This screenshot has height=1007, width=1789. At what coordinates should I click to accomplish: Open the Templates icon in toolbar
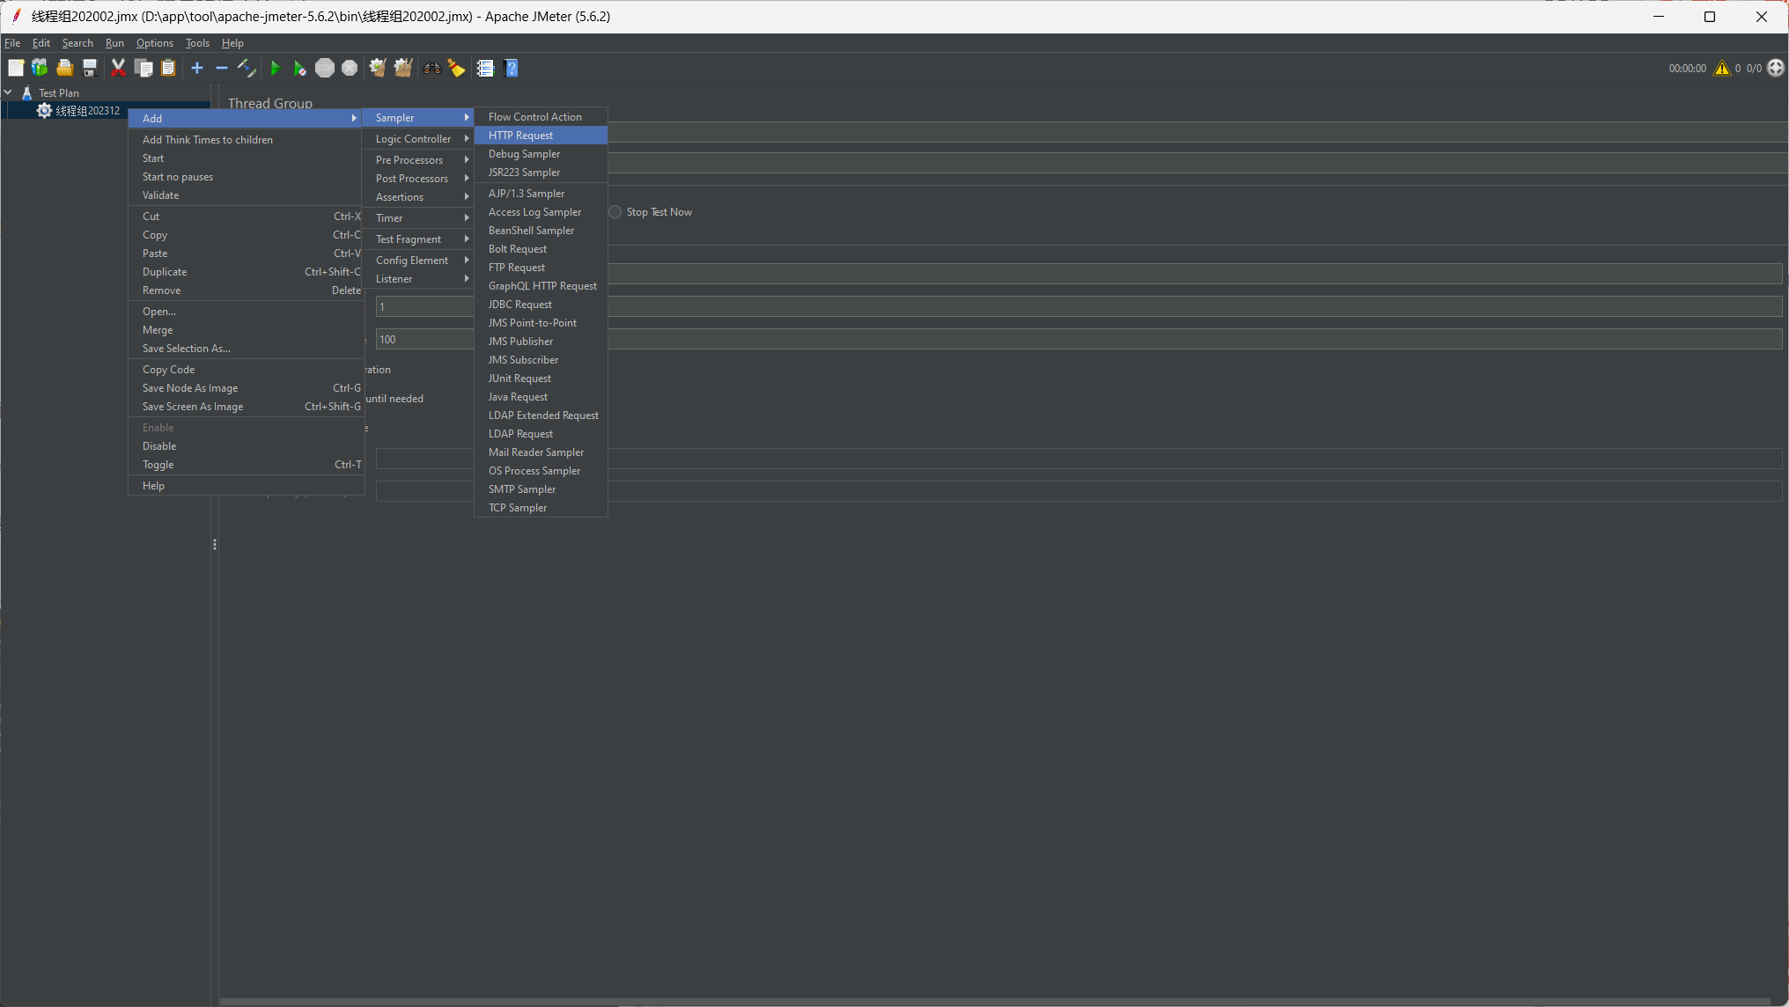click(x=40, y=68)
